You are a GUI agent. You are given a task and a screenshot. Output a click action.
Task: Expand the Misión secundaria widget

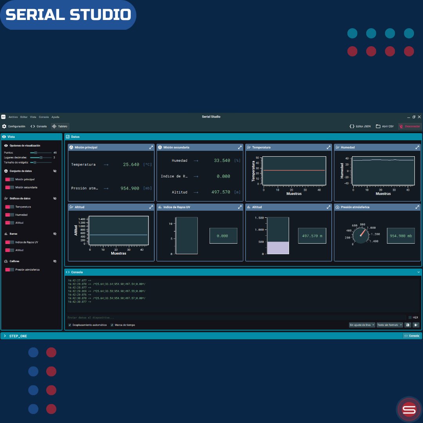click(x=240, y=147)
